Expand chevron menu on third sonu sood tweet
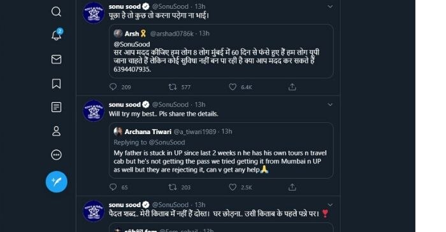Screen dimensions: 446x232 tap(330, 205)
